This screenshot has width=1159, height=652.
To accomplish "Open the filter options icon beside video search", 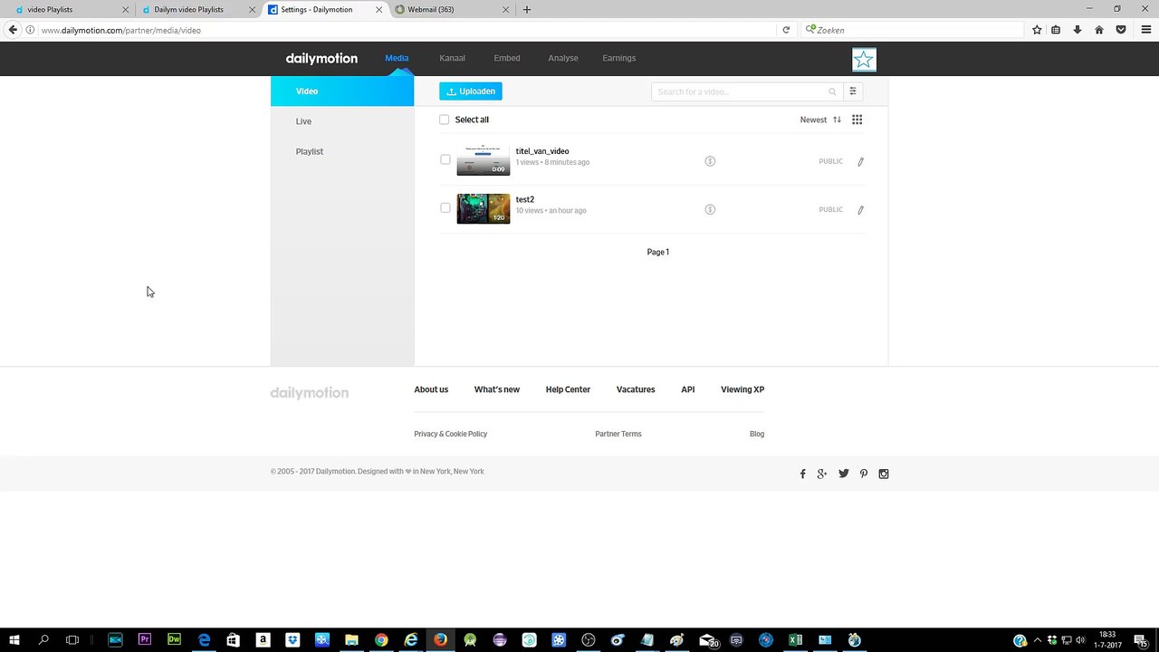I will click(852, 91).
